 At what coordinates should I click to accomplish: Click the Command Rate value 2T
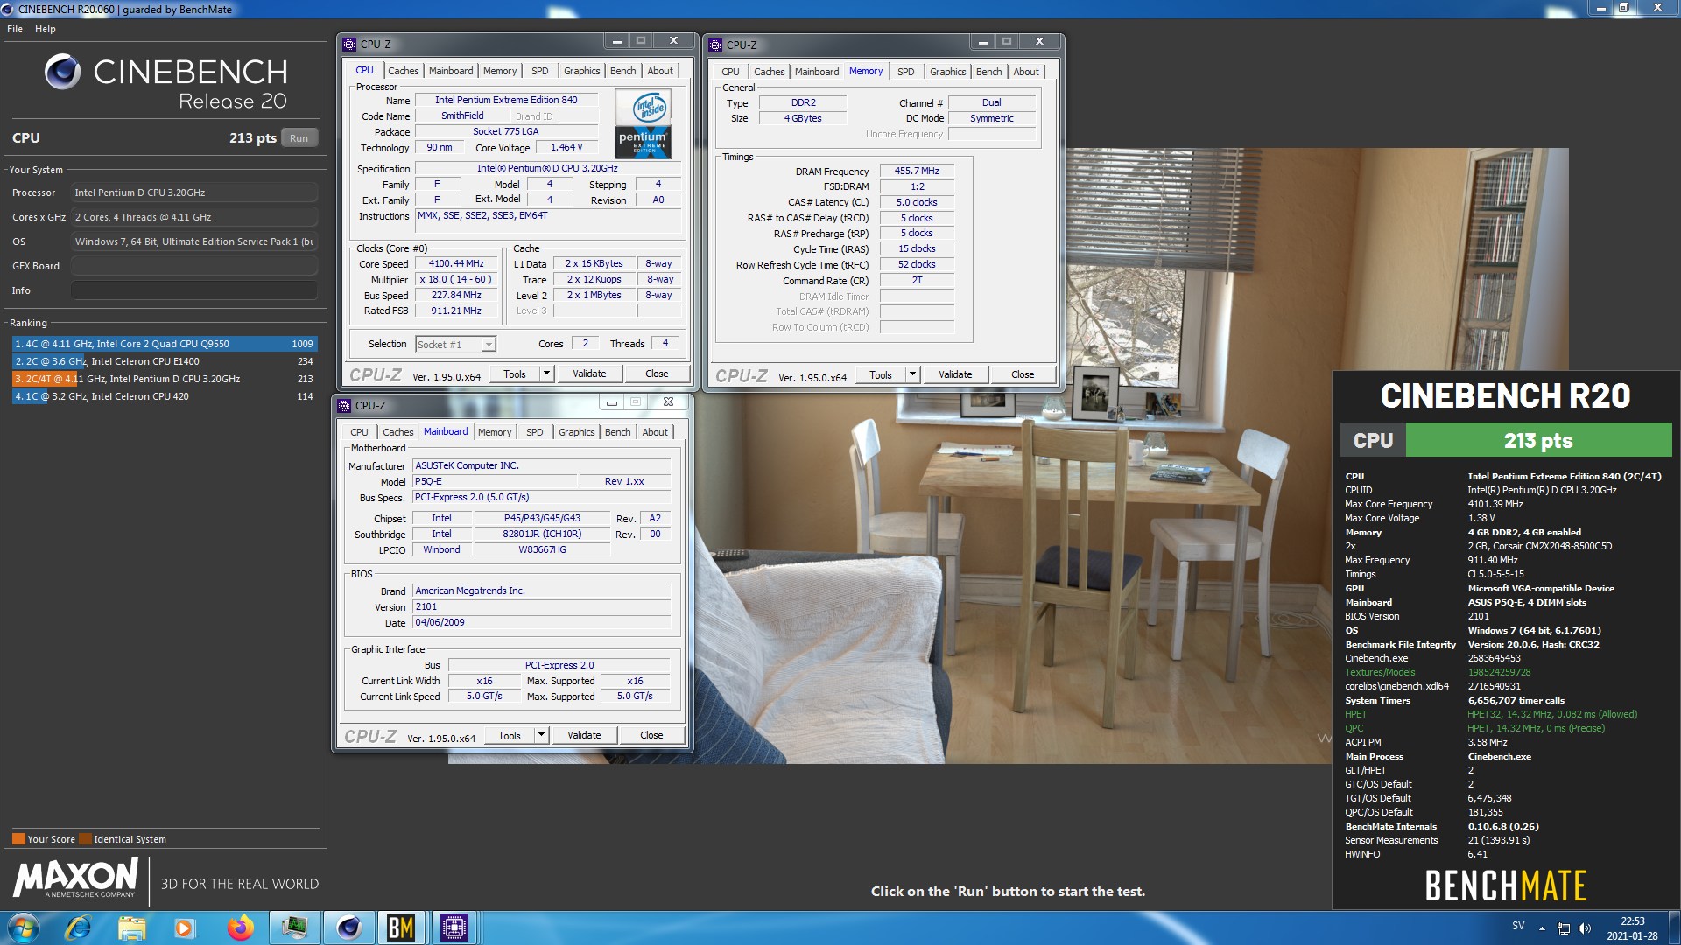coord(917,280)
